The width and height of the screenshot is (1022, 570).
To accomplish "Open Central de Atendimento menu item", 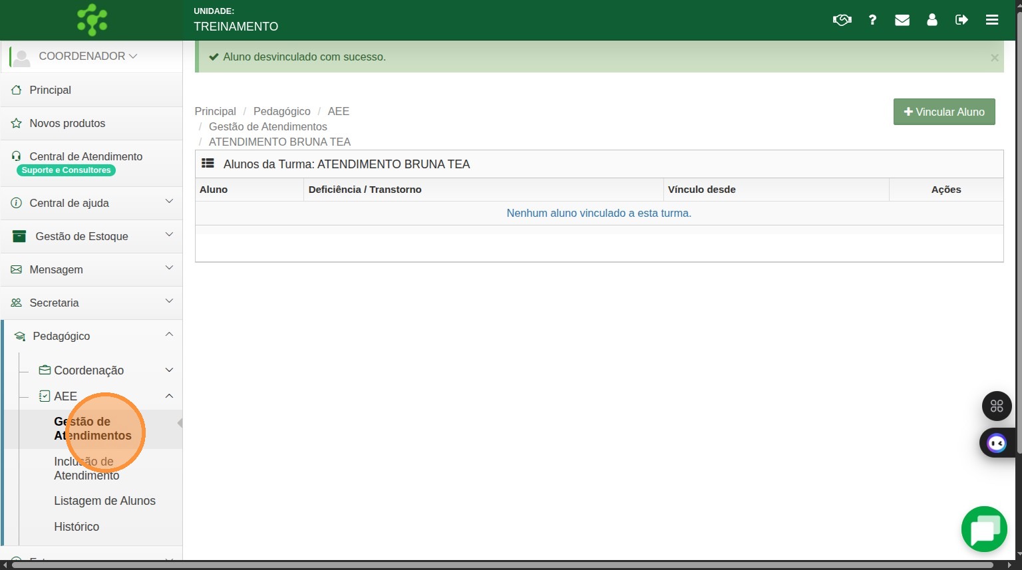I will click(x=92, y=163).
